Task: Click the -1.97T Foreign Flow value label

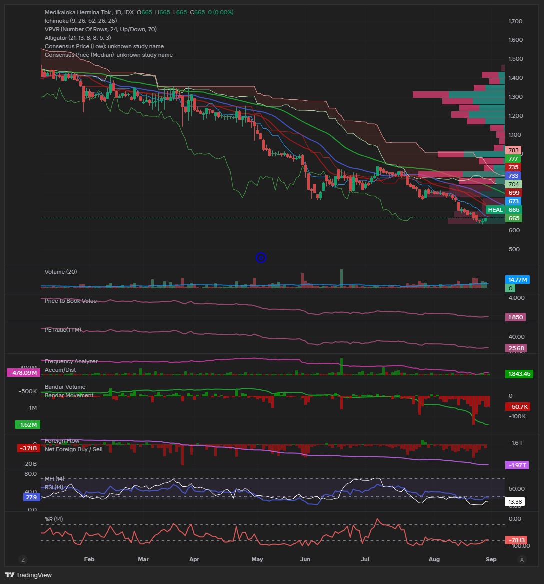Action: pos(517,465)
